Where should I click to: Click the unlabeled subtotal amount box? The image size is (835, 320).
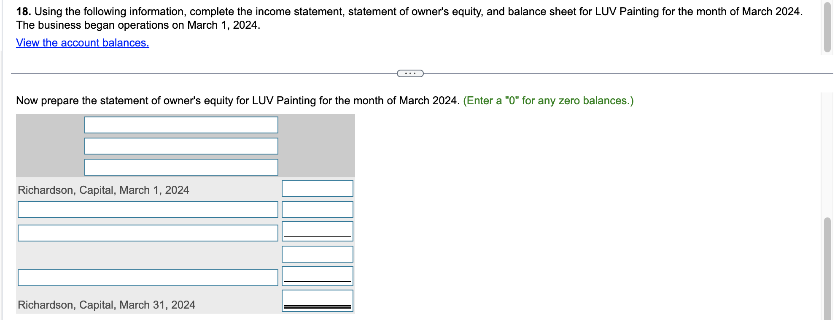tap(317, 254)
